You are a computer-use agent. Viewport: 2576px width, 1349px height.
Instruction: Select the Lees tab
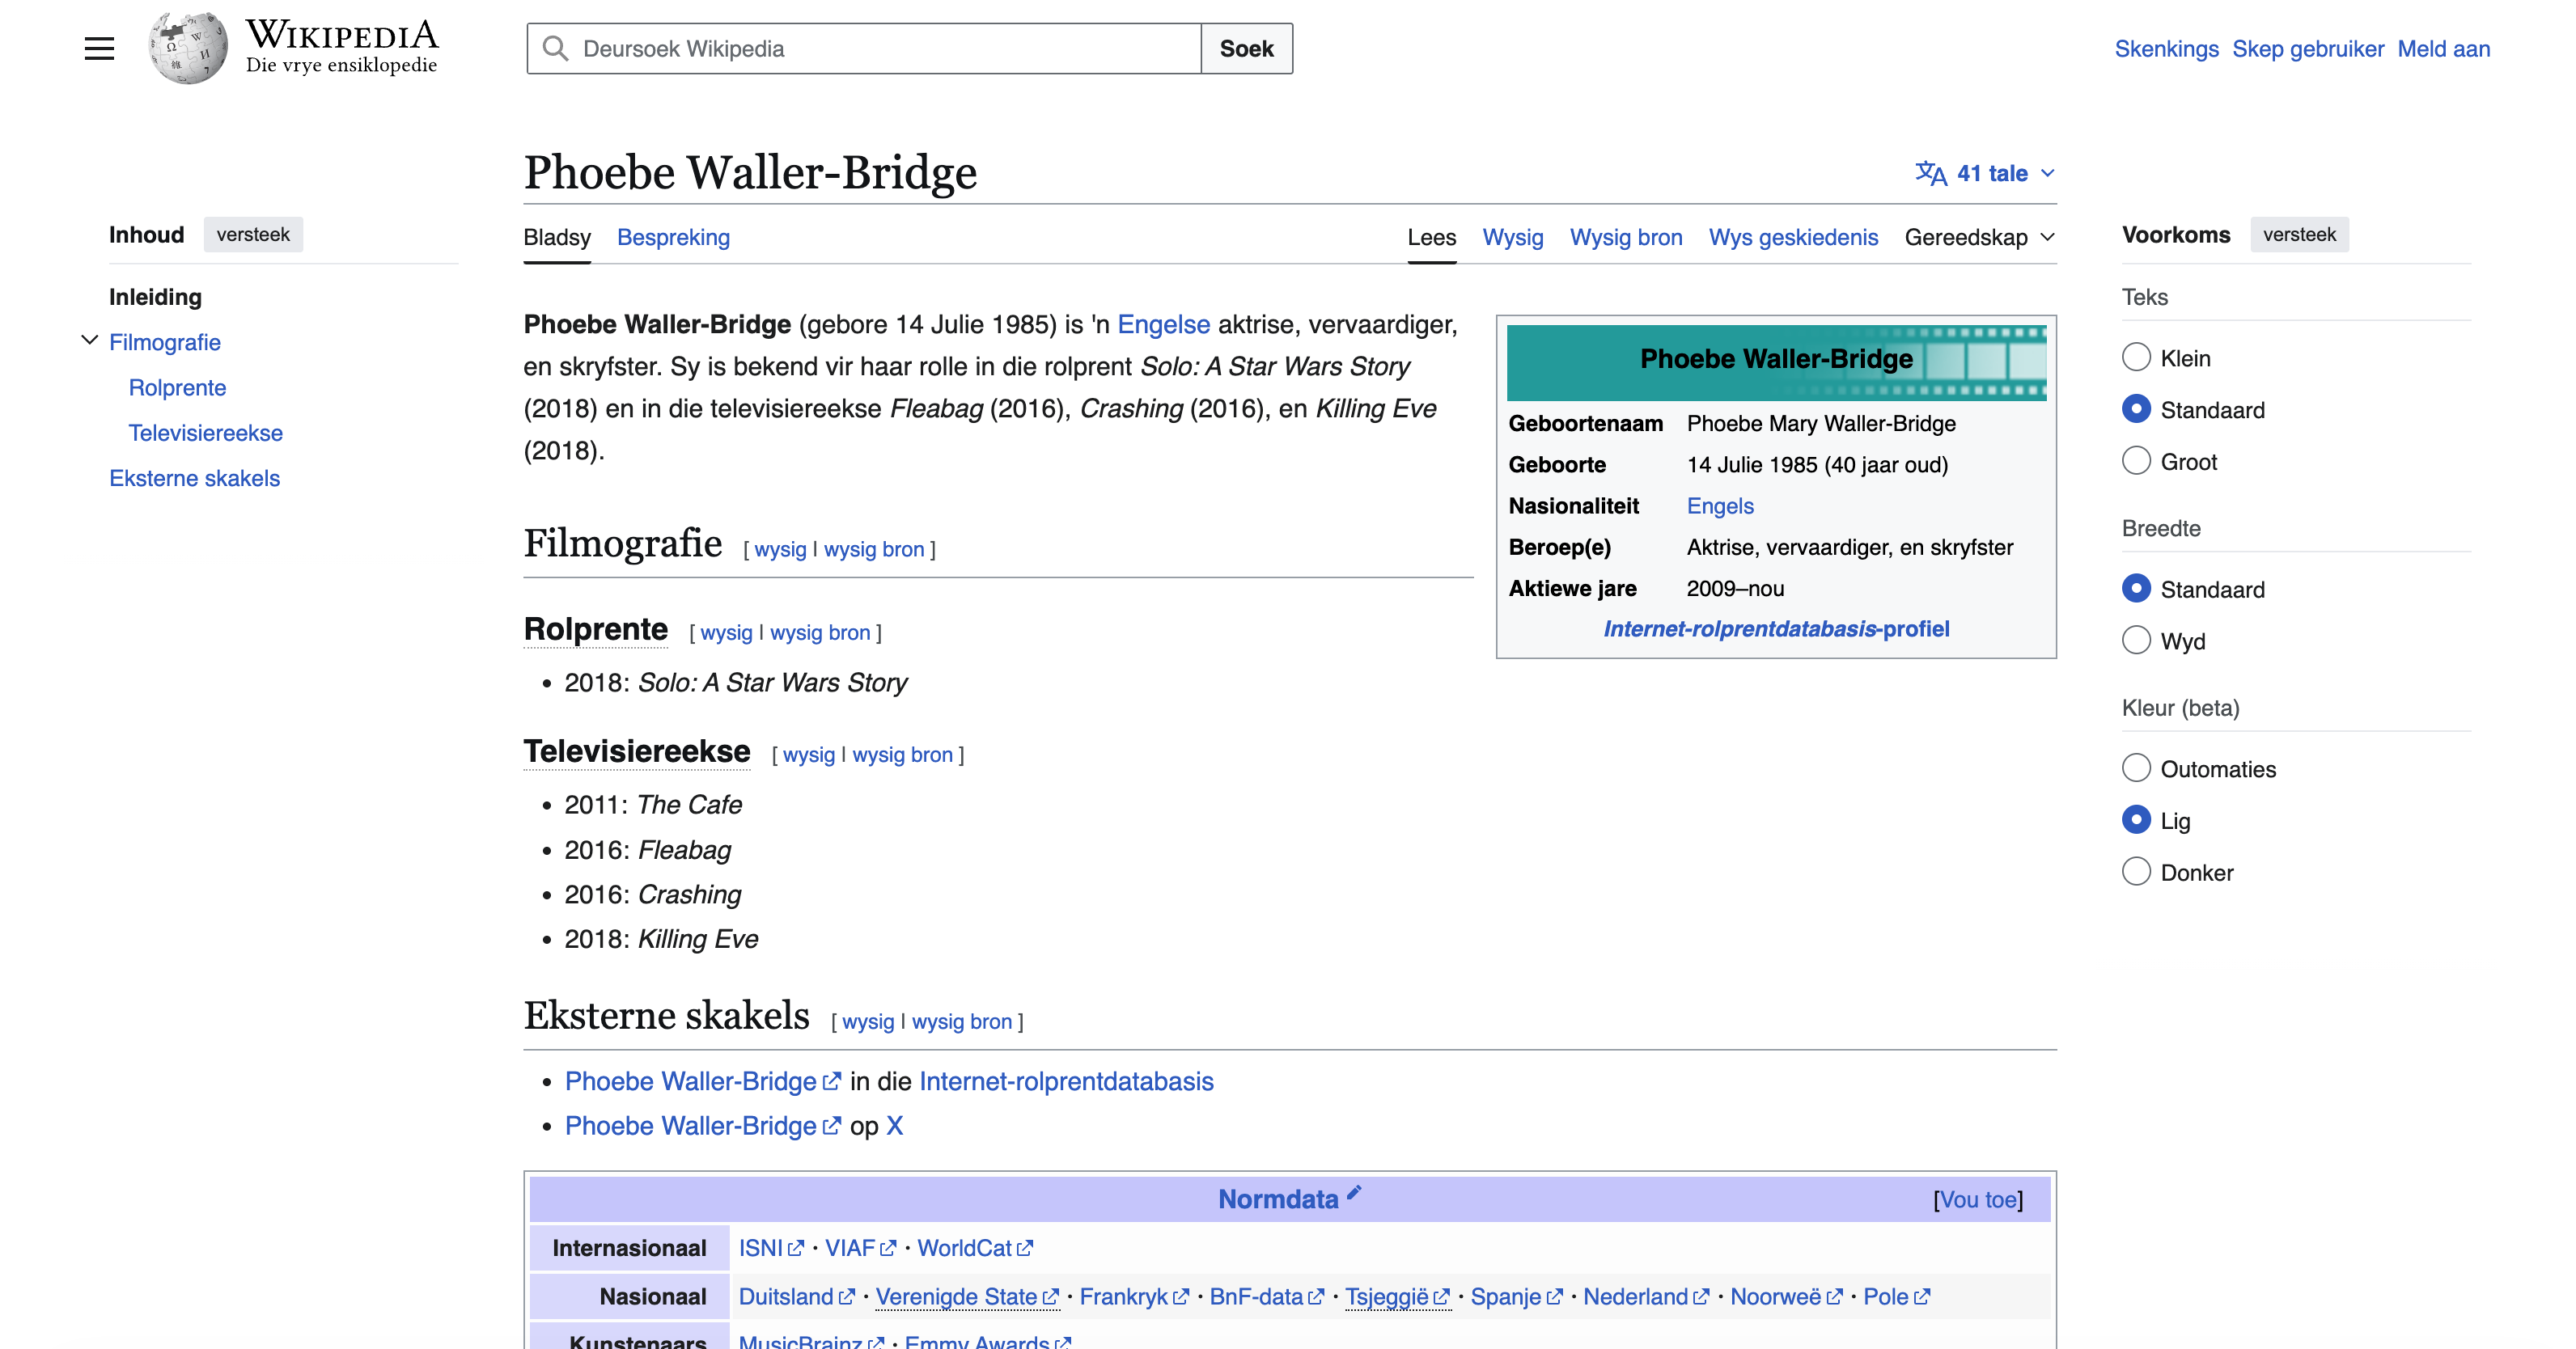[1431, 237]
